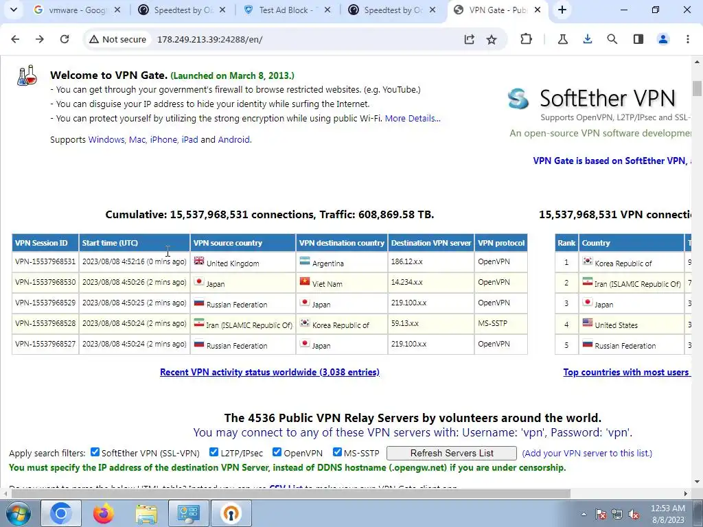Viewport: 703px width, 527px height.
Task: Close the vmware Google tab
Action: [x=117, y=10]
